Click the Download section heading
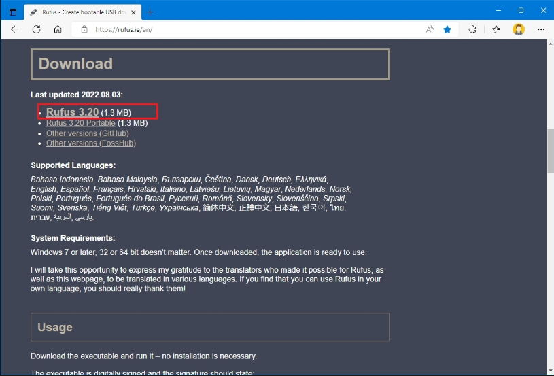Viewport: 554px width, 376px height. 75,64
